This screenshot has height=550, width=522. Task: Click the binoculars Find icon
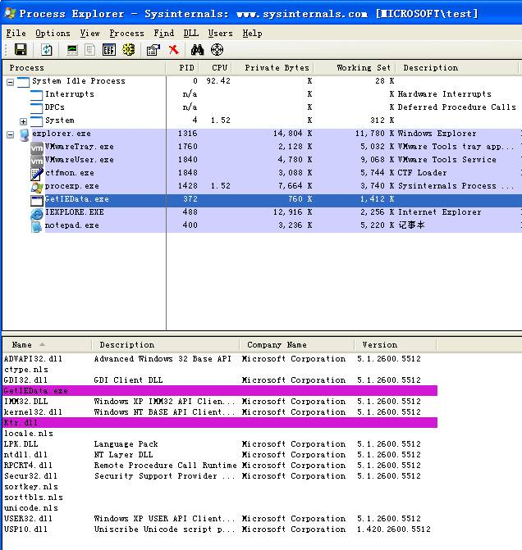(x=198, y=49)
